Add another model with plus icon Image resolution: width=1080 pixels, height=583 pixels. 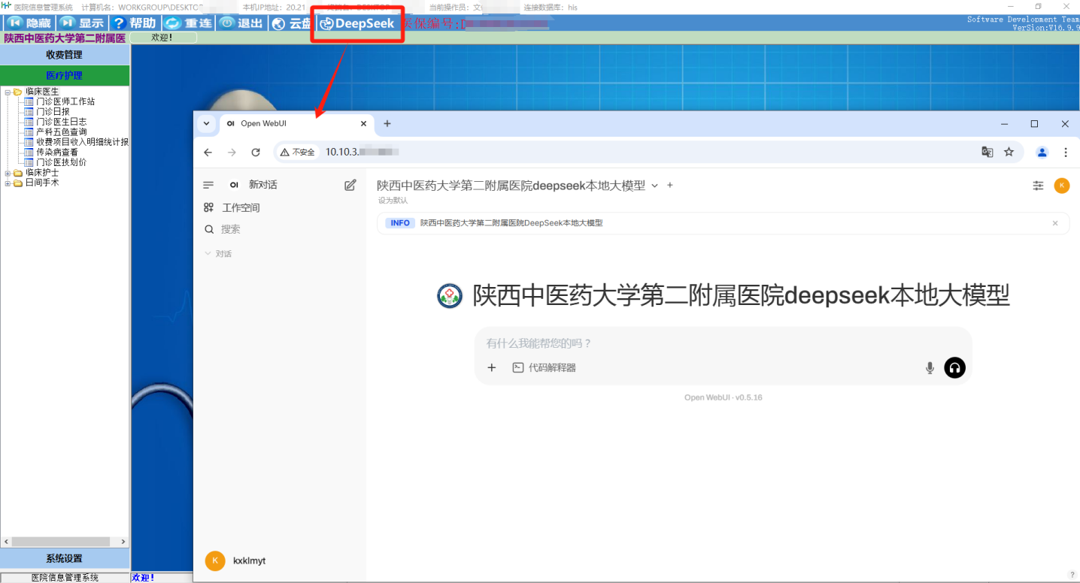point(670,185)
